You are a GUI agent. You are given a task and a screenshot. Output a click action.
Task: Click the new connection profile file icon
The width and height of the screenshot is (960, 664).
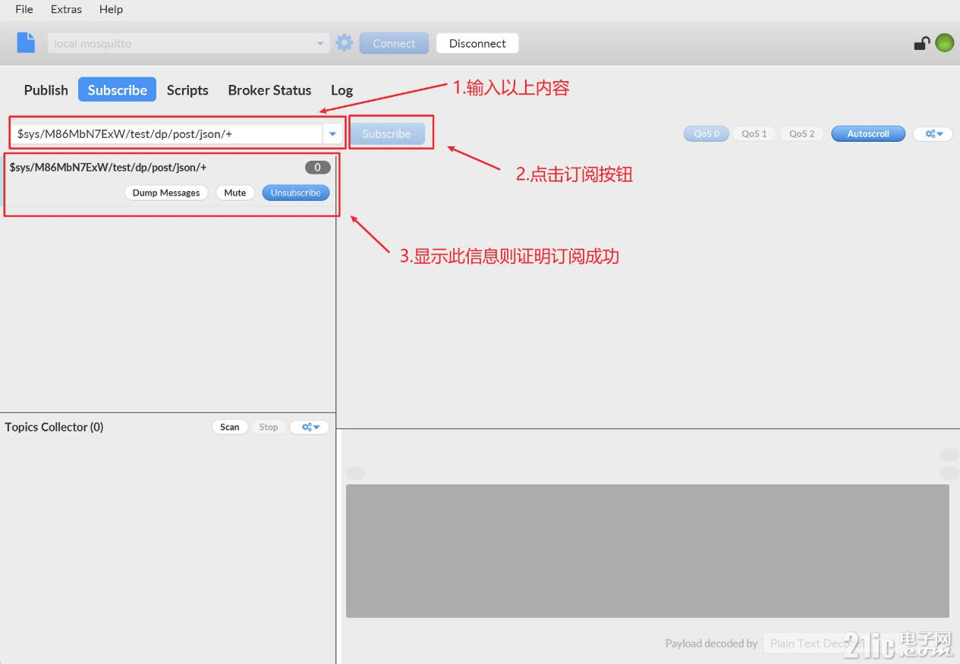pos(26,42)
